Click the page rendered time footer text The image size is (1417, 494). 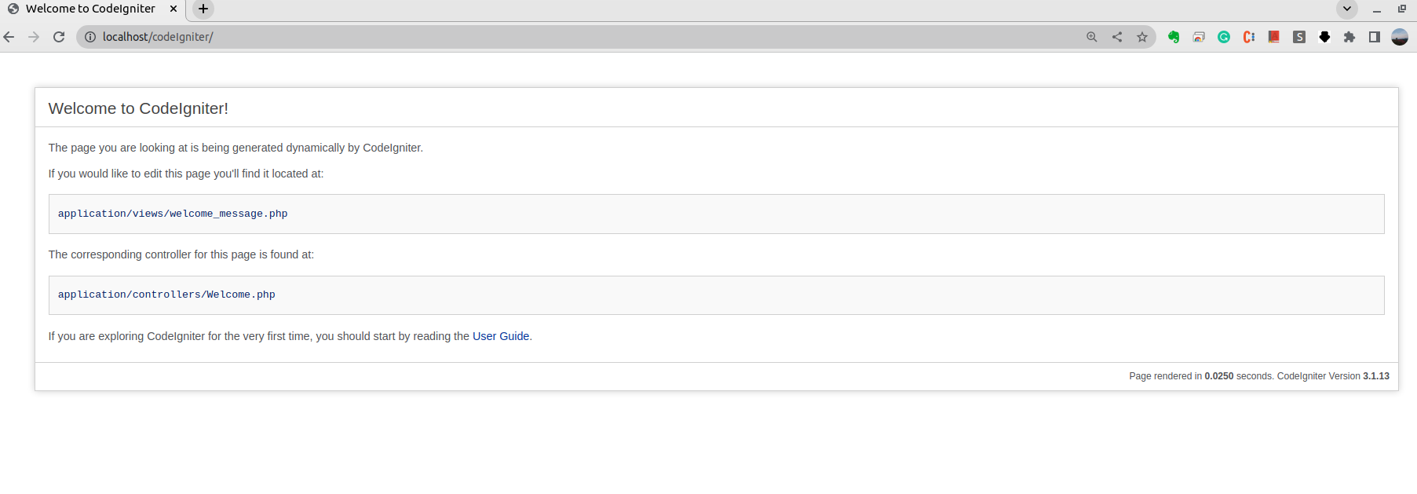tap(1258, 376)
